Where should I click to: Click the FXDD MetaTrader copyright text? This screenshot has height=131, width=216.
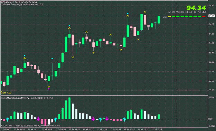click(31, 125)
